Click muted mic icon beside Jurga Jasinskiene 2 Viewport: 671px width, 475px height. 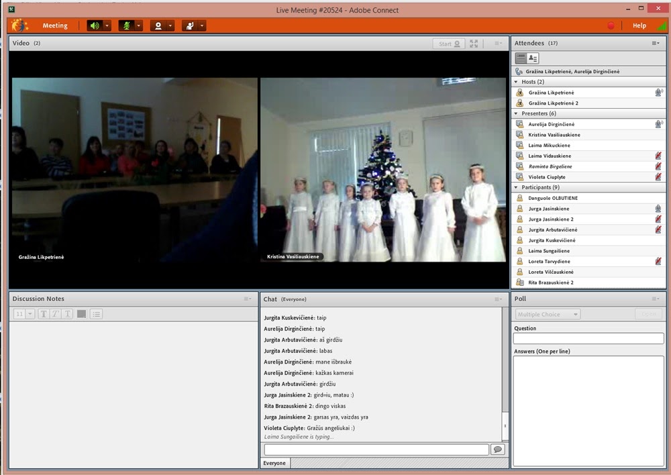pos(658,219)
